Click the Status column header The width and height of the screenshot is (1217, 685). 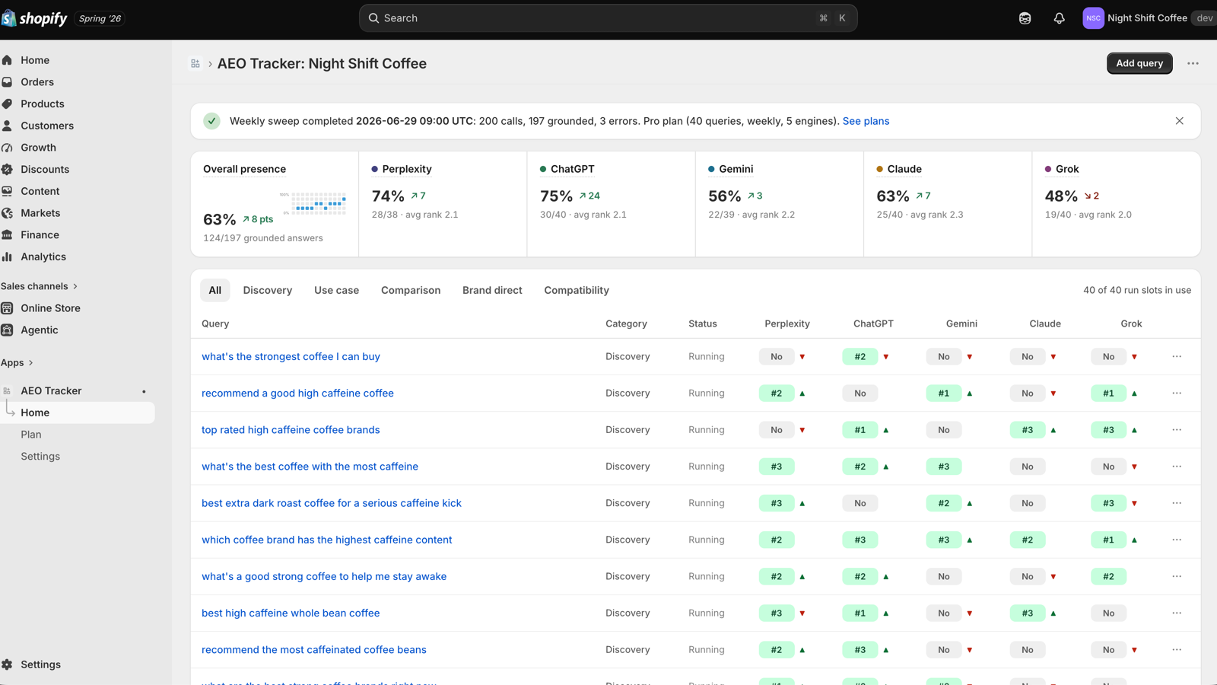tap(703, 323)
